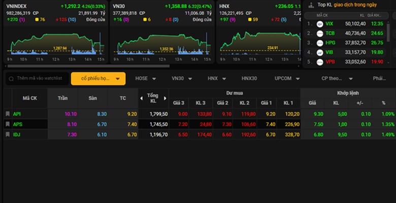Click APS percent change 1.35%
Screen dimensions: 396x203
[x=388, y=124]
